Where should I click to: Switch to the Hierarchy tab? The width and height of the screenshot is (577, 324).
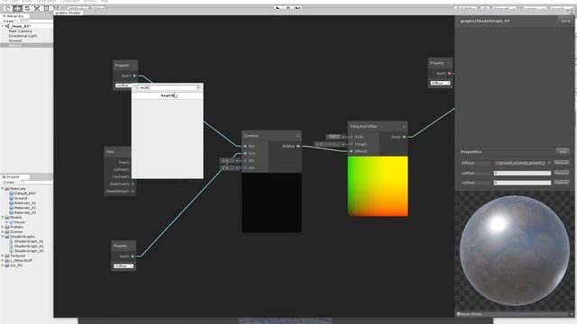click(x=14, y=16)
